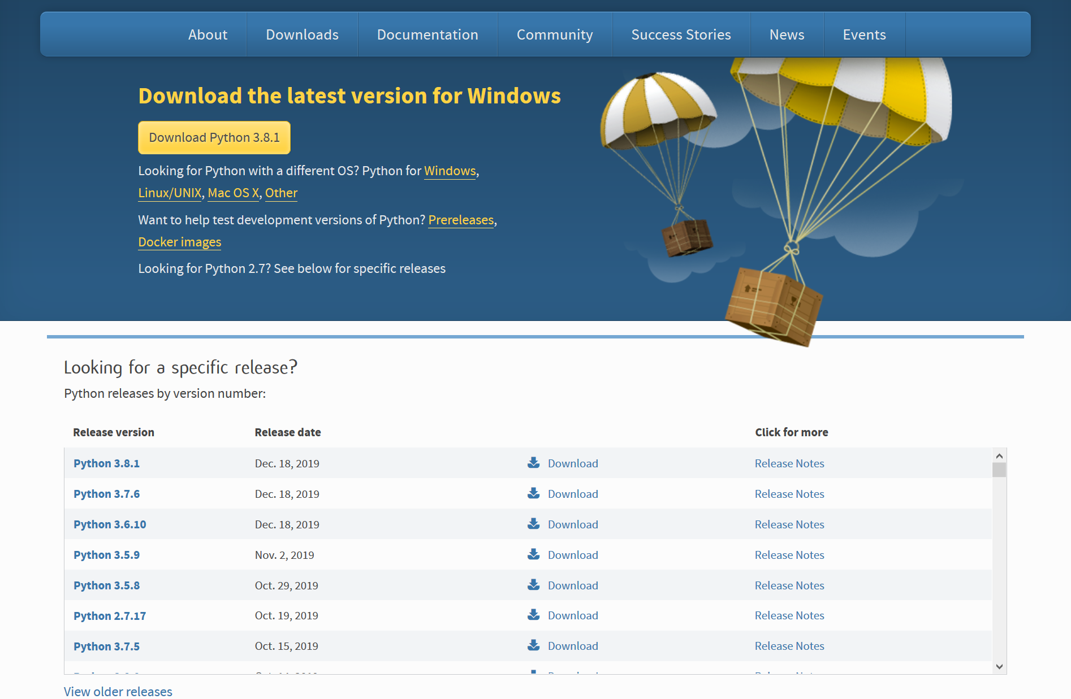Click download icon for Python 3.5.9

[533, 554]
